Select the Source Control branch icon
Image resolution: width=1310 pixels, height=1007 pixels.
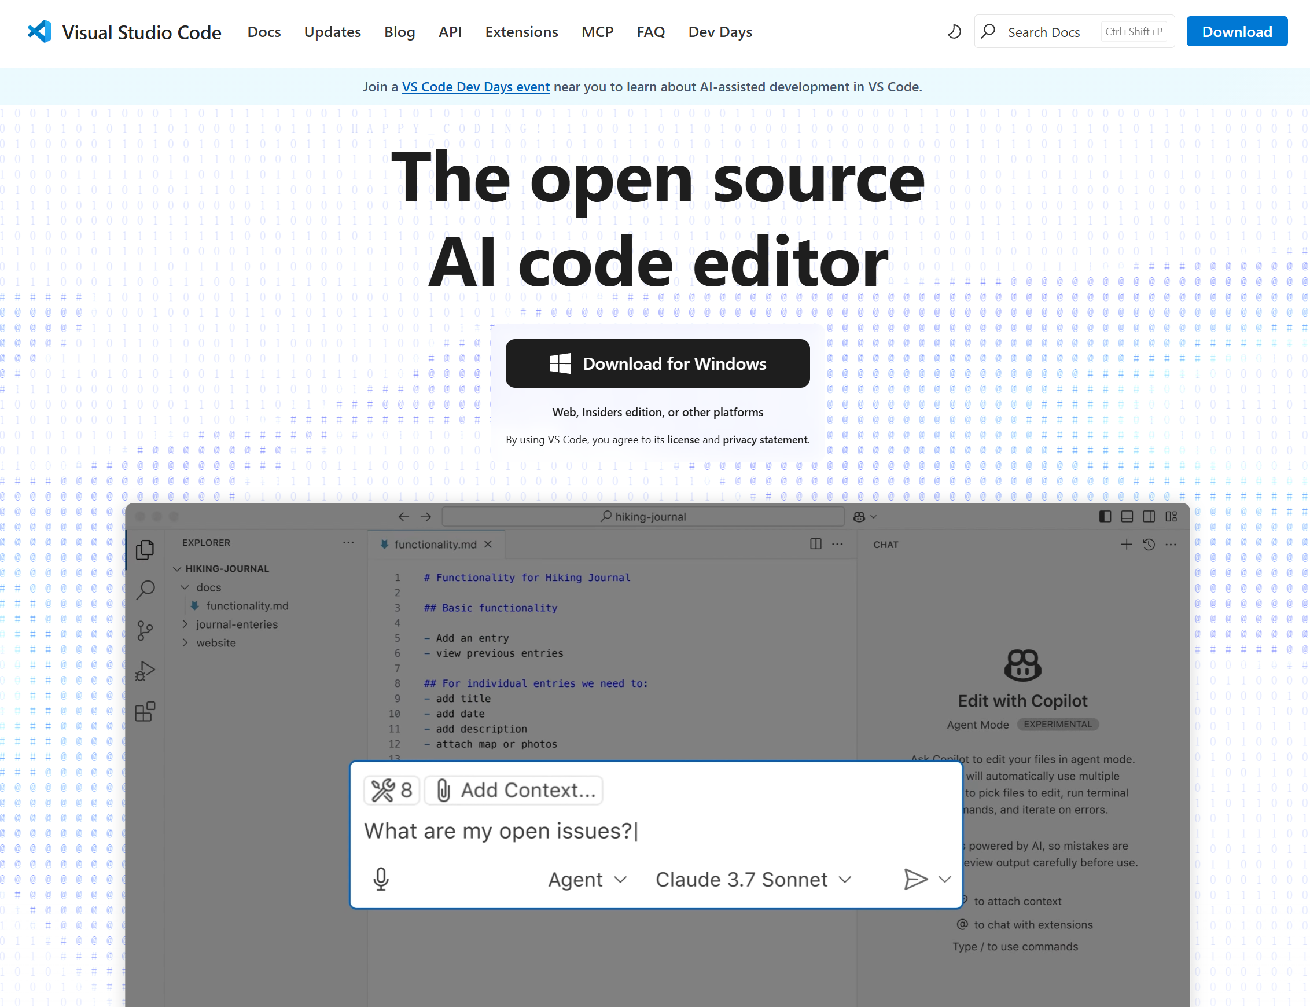tap(145, 631)
